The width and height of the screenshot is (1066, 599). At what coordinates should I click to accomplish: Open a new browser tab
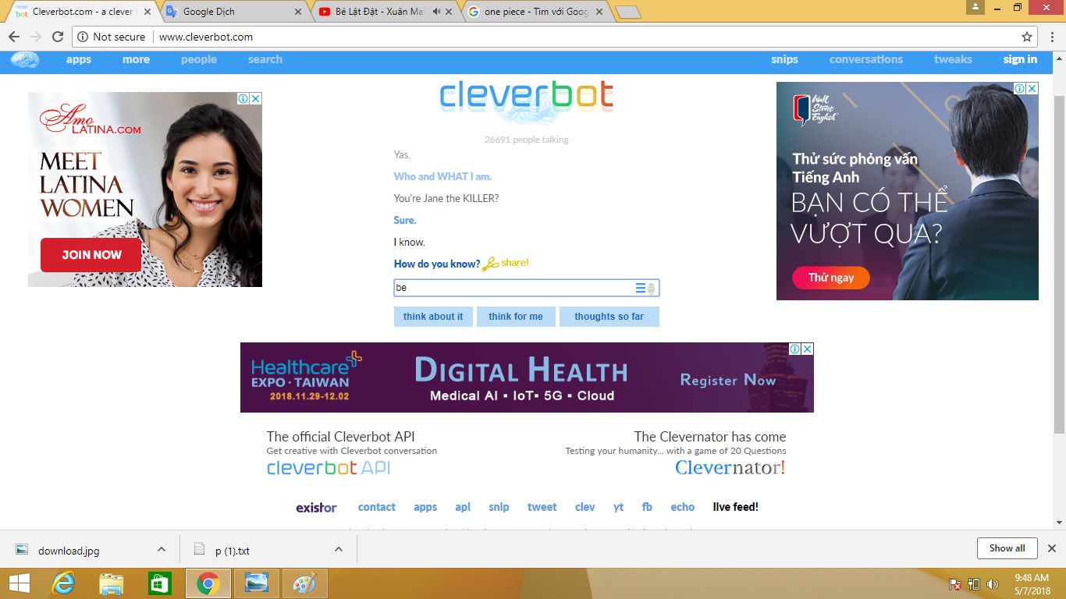[628, 12]
